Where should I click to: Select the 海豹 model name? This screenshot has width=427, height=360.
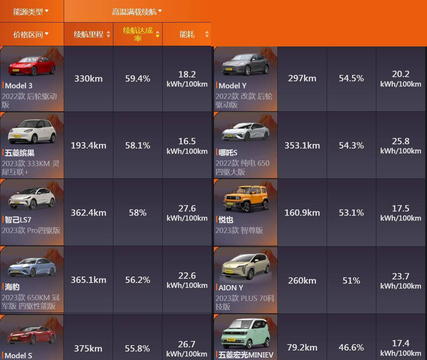[12, 287]
